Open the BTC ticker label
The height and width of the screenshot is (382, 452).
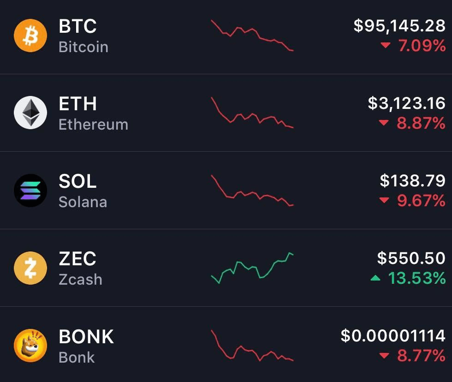point(77,26)
